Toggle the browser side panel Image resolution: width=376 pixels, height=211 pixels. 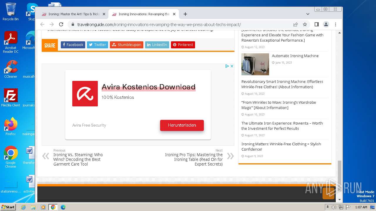316,25
